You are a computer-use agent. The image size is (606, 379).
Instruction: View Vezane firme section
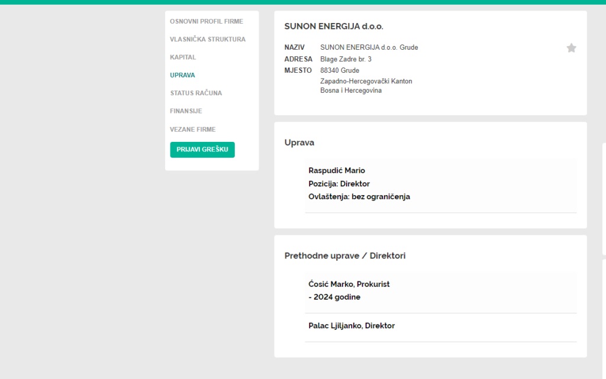click(192, 129)
